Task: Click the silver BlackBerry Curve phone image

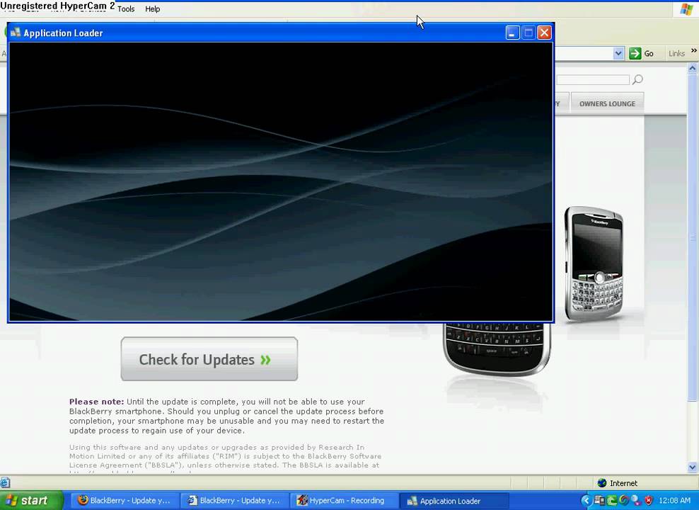Action: (x=594, y=263)
